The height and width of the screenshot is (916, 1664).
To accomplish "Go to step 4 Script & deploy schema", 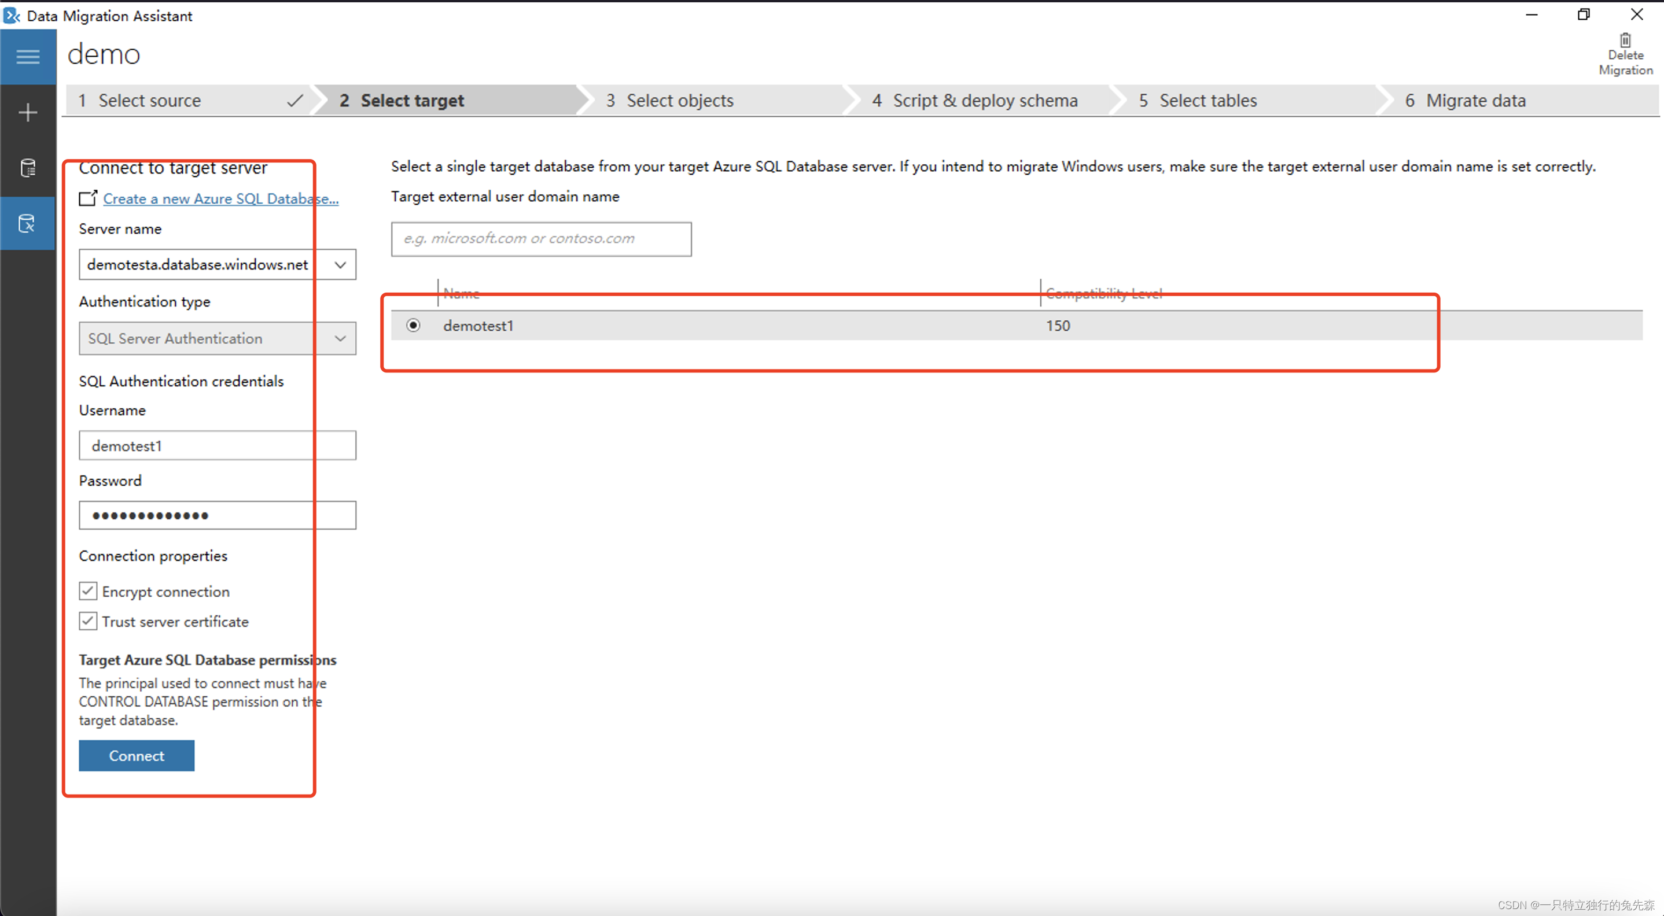I will [x=981, y=100].
